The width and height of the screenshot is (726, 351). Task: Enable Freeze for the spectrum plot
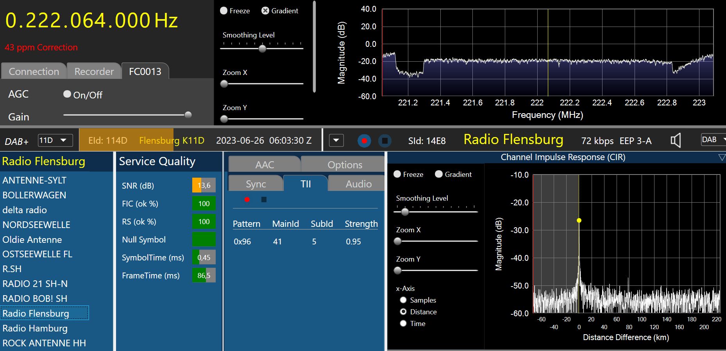pyautogui.click(x=224, y=11)
